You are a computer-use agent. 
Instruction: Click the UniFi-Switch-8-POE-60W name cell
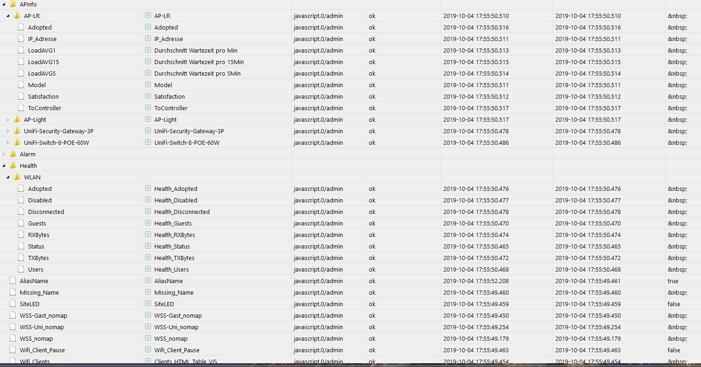click(187, 142)
